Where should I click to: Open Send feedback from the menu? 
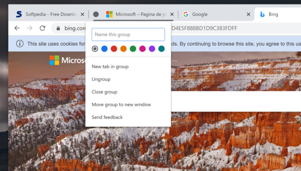[128, 117]
